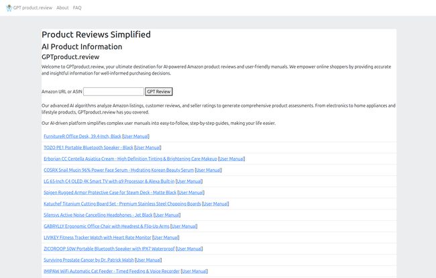Image resolution: width=436 pixels, height=278 pixels.
Task: Open LIVIKEY Fitness Tracker Watch review
Action: (97, 237)
